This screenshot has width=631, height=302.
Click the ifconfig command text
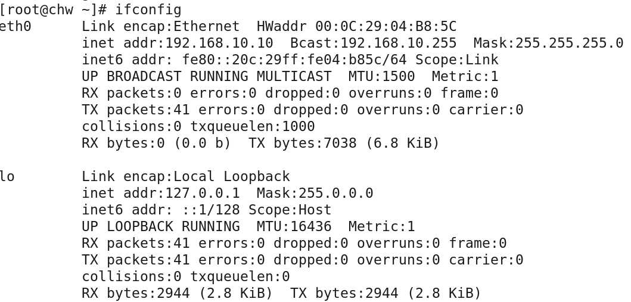click(x=148, y=10)
